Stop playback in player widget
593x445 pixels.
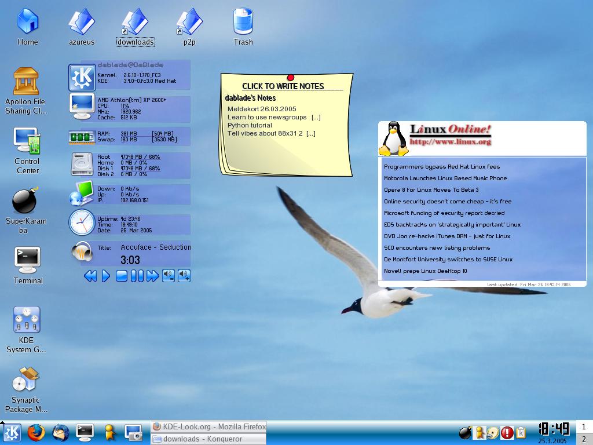tap(122, 276)
